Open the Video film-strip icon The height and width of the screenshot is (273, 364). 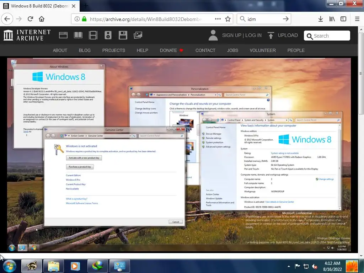click(x=93, y=35)
